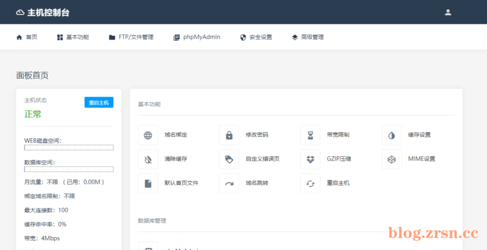Click the grid icon beside 基本功能

[60, 38]
